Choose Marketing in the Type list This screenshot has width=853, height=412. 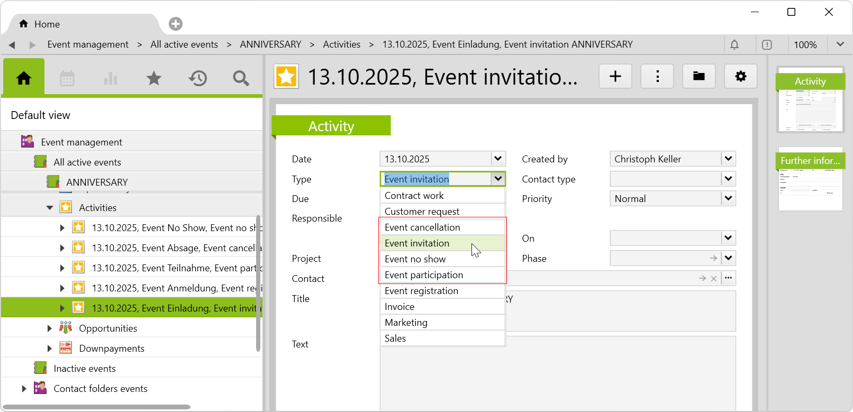click(x=406, y=323)
